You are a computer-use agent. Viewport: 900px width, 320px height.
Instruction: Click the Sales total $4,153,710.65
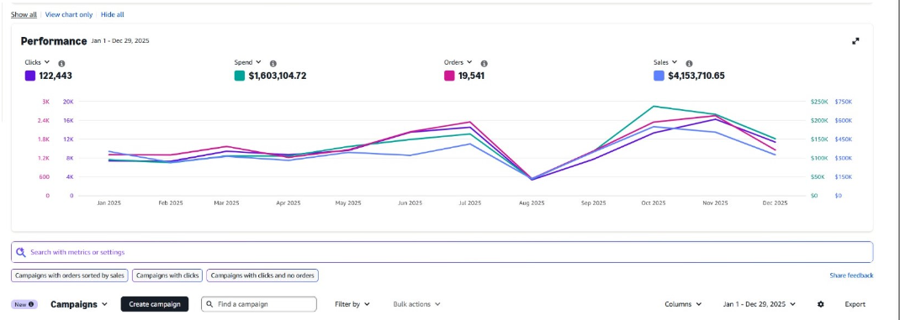[696, 76]
